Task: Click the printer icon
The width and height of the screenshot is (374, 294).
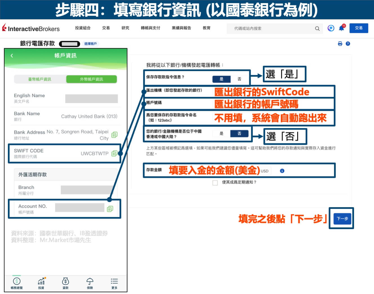Action: coord(340,44)
